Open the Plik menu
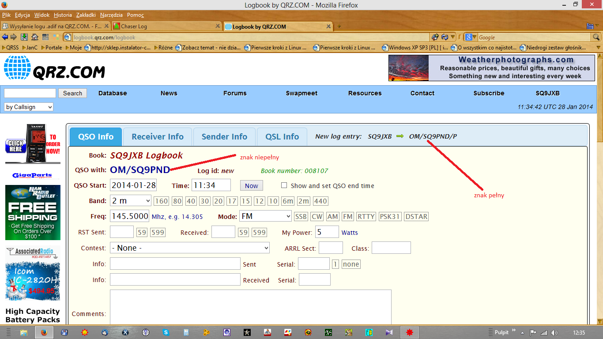Screen dimensions: 603x339 (6, 15)
